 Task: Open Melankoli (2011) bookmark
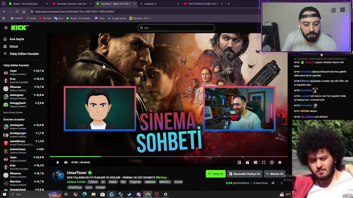point(141,18)
